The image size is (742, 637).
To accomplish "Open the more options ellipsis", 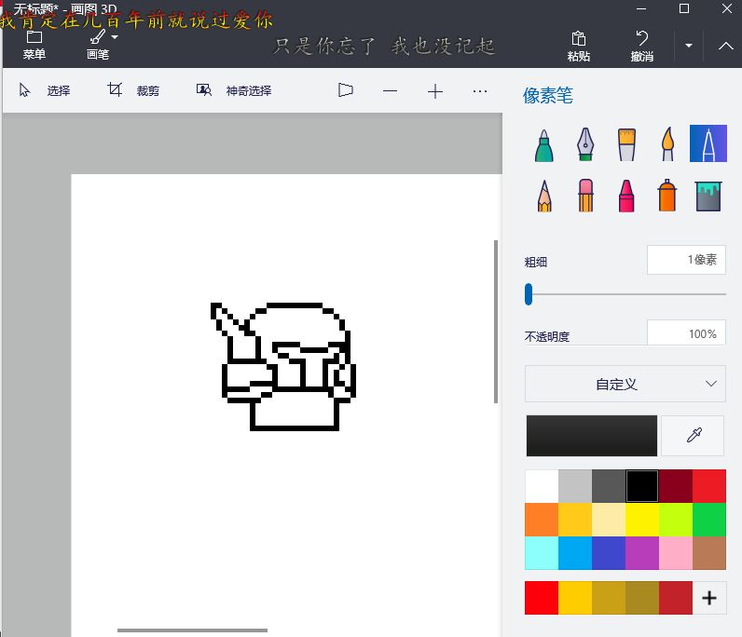I will (x=480, y=91).
